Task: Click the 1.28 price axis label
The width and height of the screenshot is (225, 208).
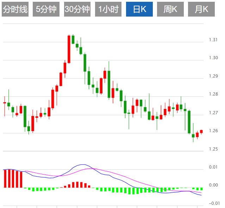Action: (x=213, y=94)
